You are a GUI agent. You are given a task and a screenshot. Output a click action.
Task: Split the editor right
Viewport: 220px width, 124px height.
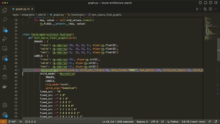[210, 9]
